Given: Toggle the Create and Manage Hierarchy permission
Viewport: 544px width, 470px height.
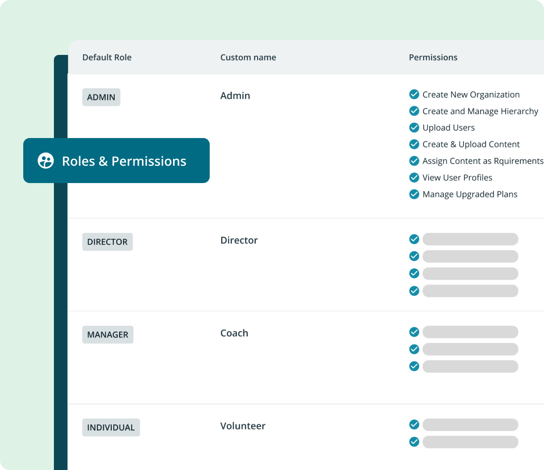Looking at the screenshot, I should 414,111.
